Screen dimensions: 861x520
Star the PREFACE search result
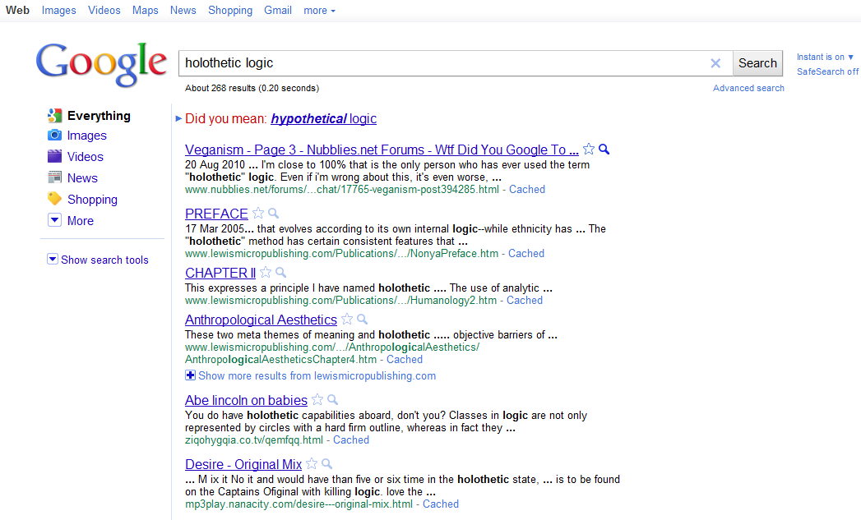click(258, 214)
